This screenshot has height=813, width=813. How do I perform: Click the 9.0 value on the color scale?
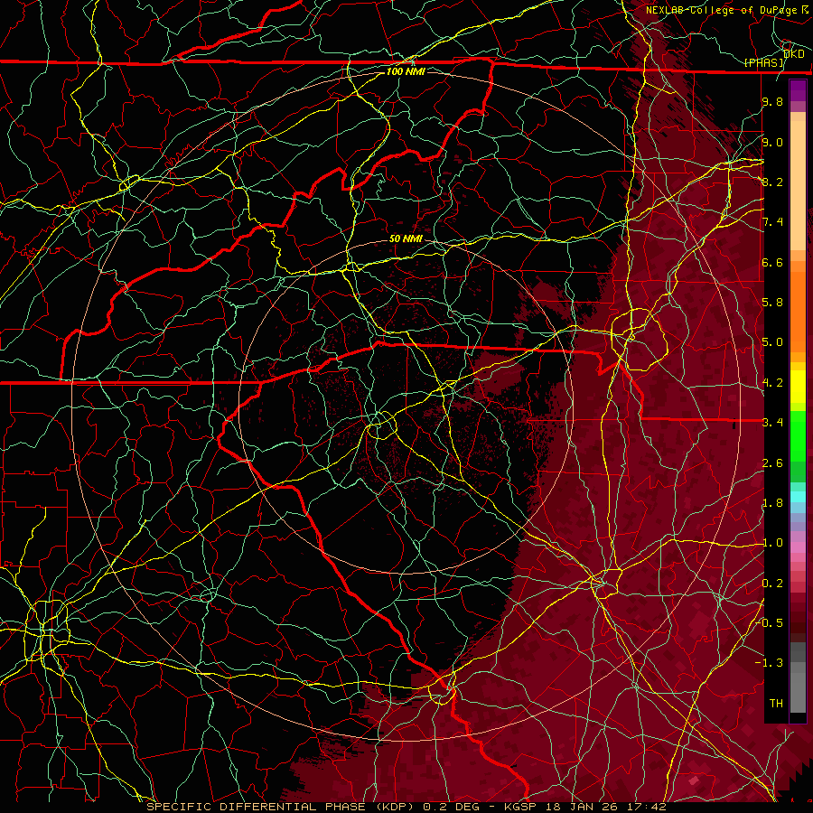772,143
